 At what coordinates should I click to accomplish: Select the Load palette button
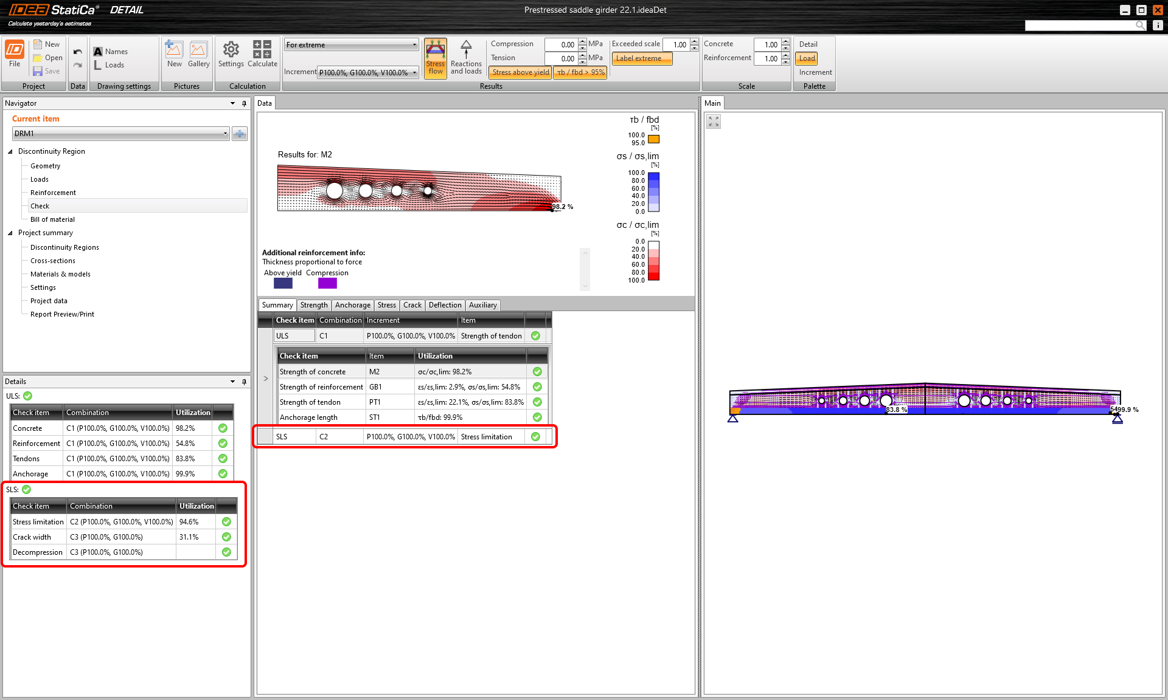click(807, 58)
